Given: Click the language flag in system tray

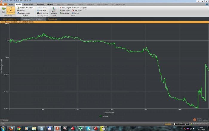Looking at the screenshot, I should pyautogui.click(x=188, y=129).
